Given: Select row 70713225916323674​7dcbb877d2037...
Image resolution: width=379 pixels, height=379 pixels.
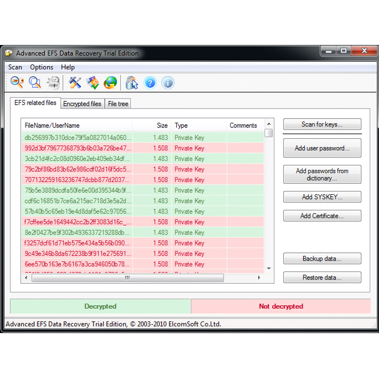Looking at the screenshot, I should tap(143, 180).
